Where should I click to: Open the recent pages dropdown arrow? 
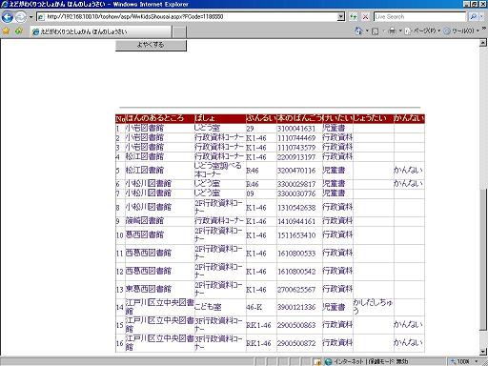[x=30, y=17]
